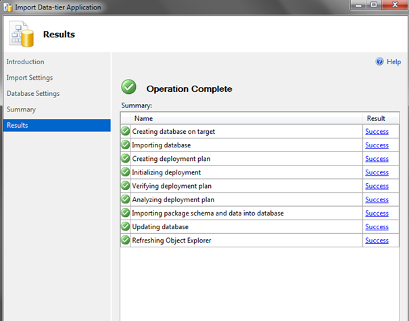Select the Database Settings step
This screenshot has height=321, width=409.
[33, 94]
